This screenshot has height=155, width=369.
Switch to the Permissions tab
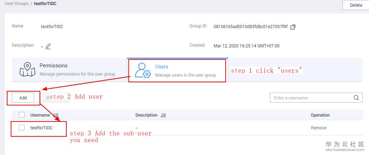coord(70,70)
